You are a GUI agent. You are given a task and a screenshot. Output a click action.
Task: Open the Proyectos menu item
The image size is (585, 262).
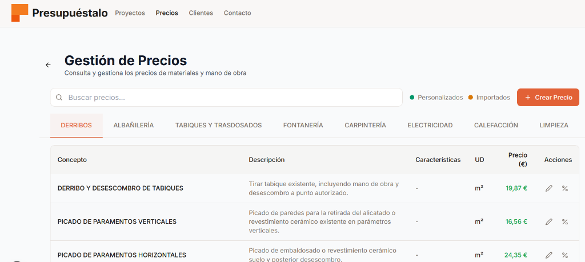pyautogui.click(x=130, y=13)
